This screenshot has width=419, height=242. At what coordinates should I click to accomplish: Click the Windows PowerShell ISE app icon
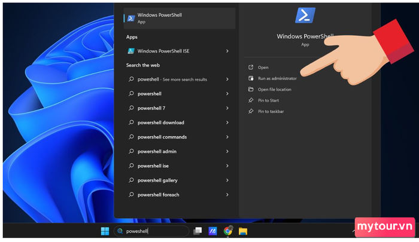131,51
